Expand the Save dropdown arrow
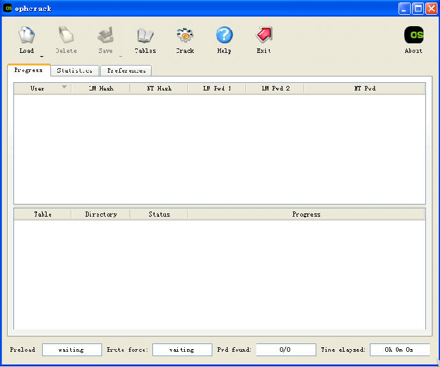 click(x=121, y=57)
